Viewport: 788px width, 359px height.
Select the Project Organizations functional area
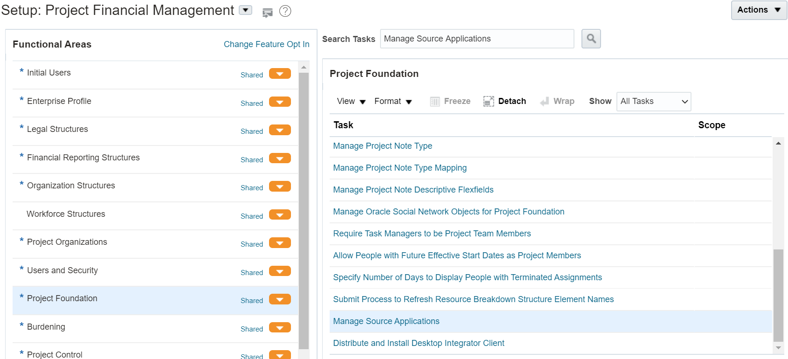(67, 242)
